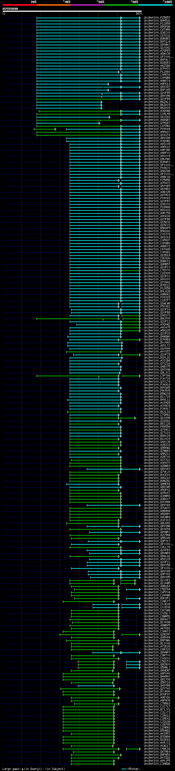The image size is (175, 771).
Task: Select the UniRef100_C6TG31 label
Action: 157,36
